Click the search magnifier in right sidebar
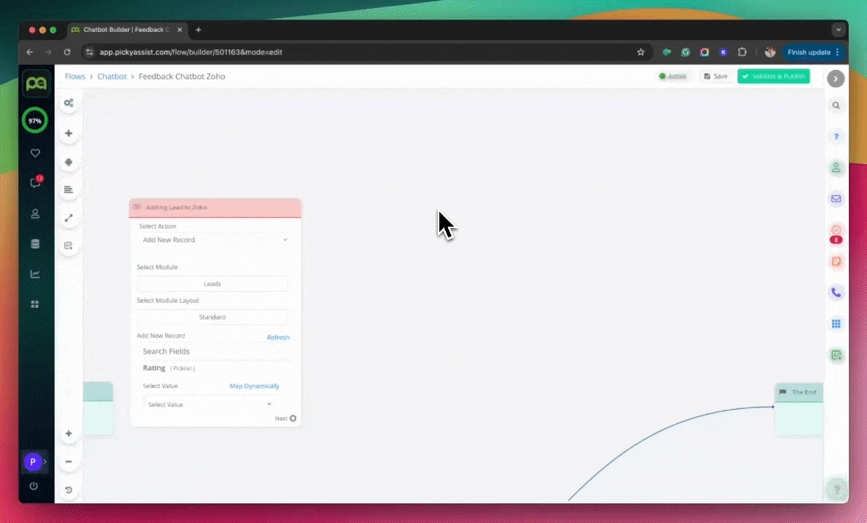 (836, 105)
